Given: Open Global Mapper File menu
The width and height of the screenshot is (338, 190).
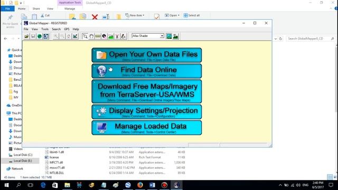Looking at the screenshot, I should 26,29.
